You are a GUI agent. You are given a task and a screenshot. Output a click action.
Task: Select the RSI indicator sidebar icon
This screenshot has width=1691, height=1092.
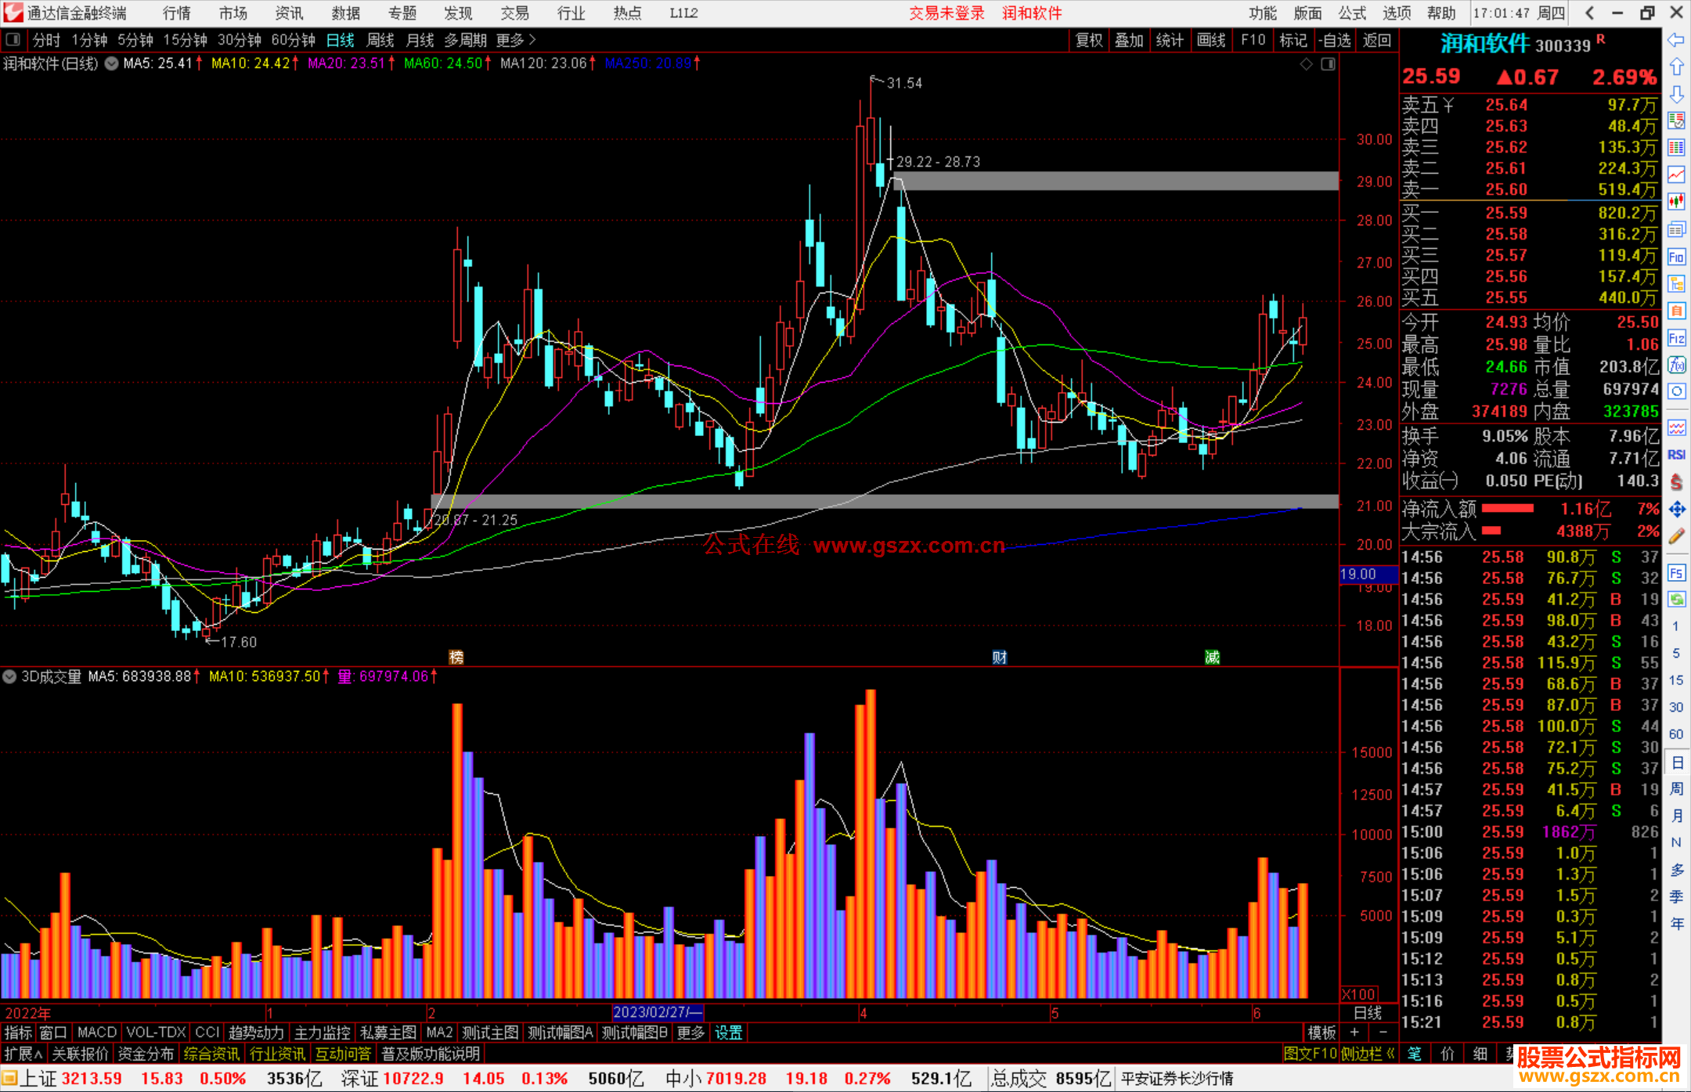pos(1676,455)
